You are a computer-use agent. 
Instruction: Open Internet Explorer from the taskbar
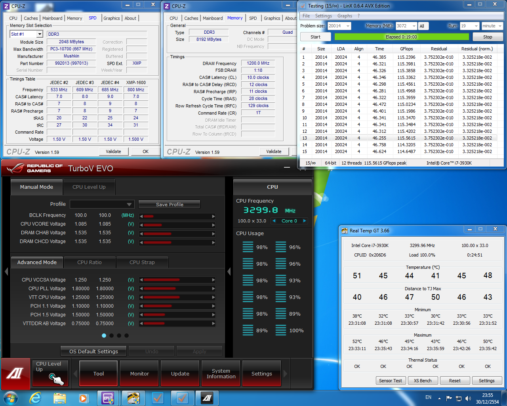click(x=36, y=398)
